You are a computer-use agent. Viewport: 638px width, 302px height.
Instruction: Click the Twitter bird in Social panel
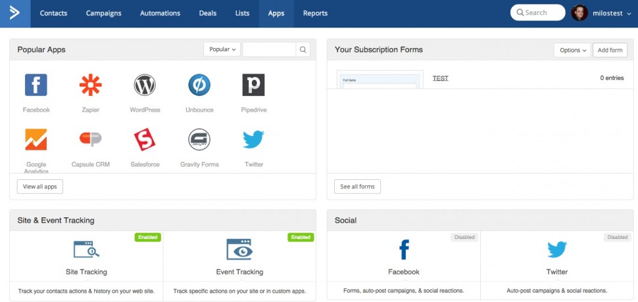click(x=557, y=249)
